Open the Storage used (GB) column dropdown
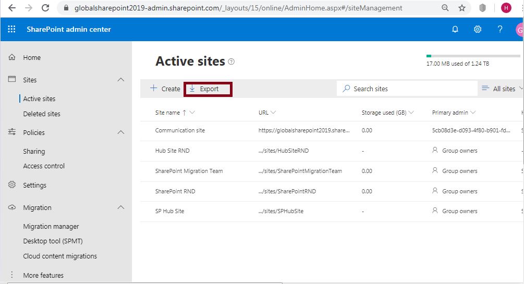Image resolution: width=524 pixels, height=284 pixels. pos(411,113)
